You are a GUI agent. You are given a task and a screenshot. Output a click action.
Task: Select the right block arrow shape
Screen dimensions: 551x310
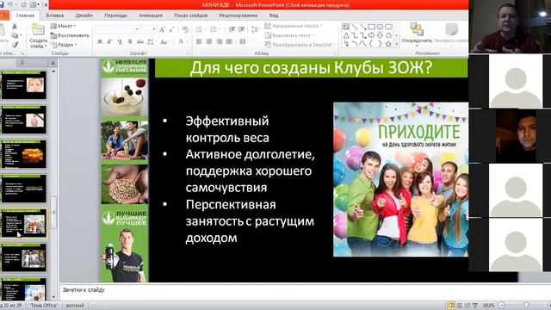(371, 35)
